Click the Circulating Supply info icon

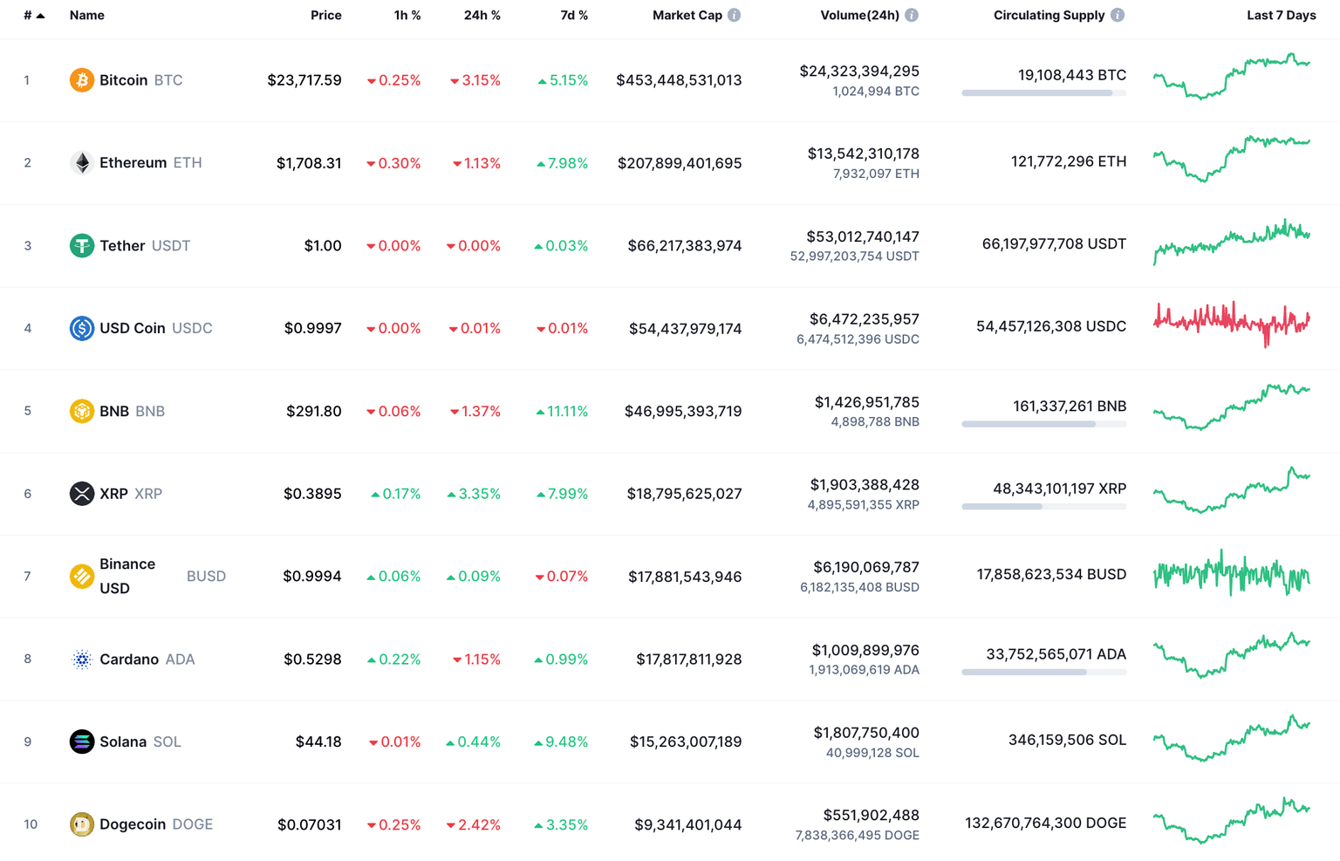click(1118, 16)
